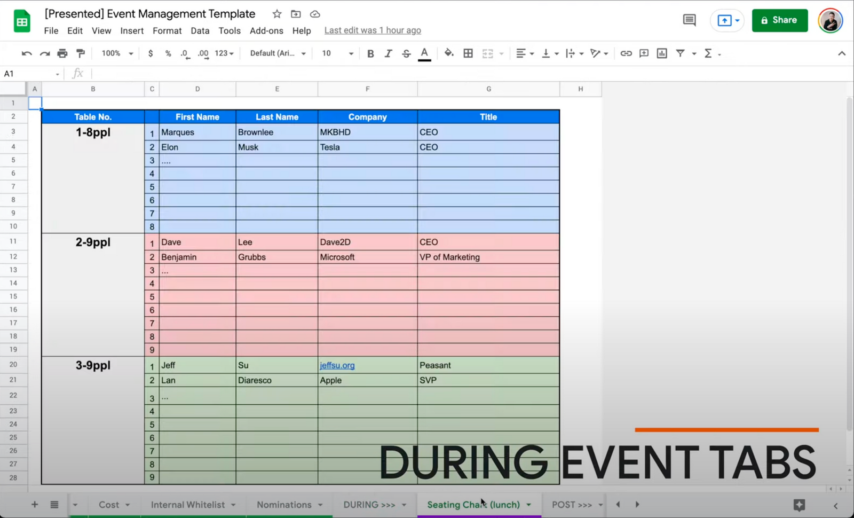Click the Print icon

[62, 53]
